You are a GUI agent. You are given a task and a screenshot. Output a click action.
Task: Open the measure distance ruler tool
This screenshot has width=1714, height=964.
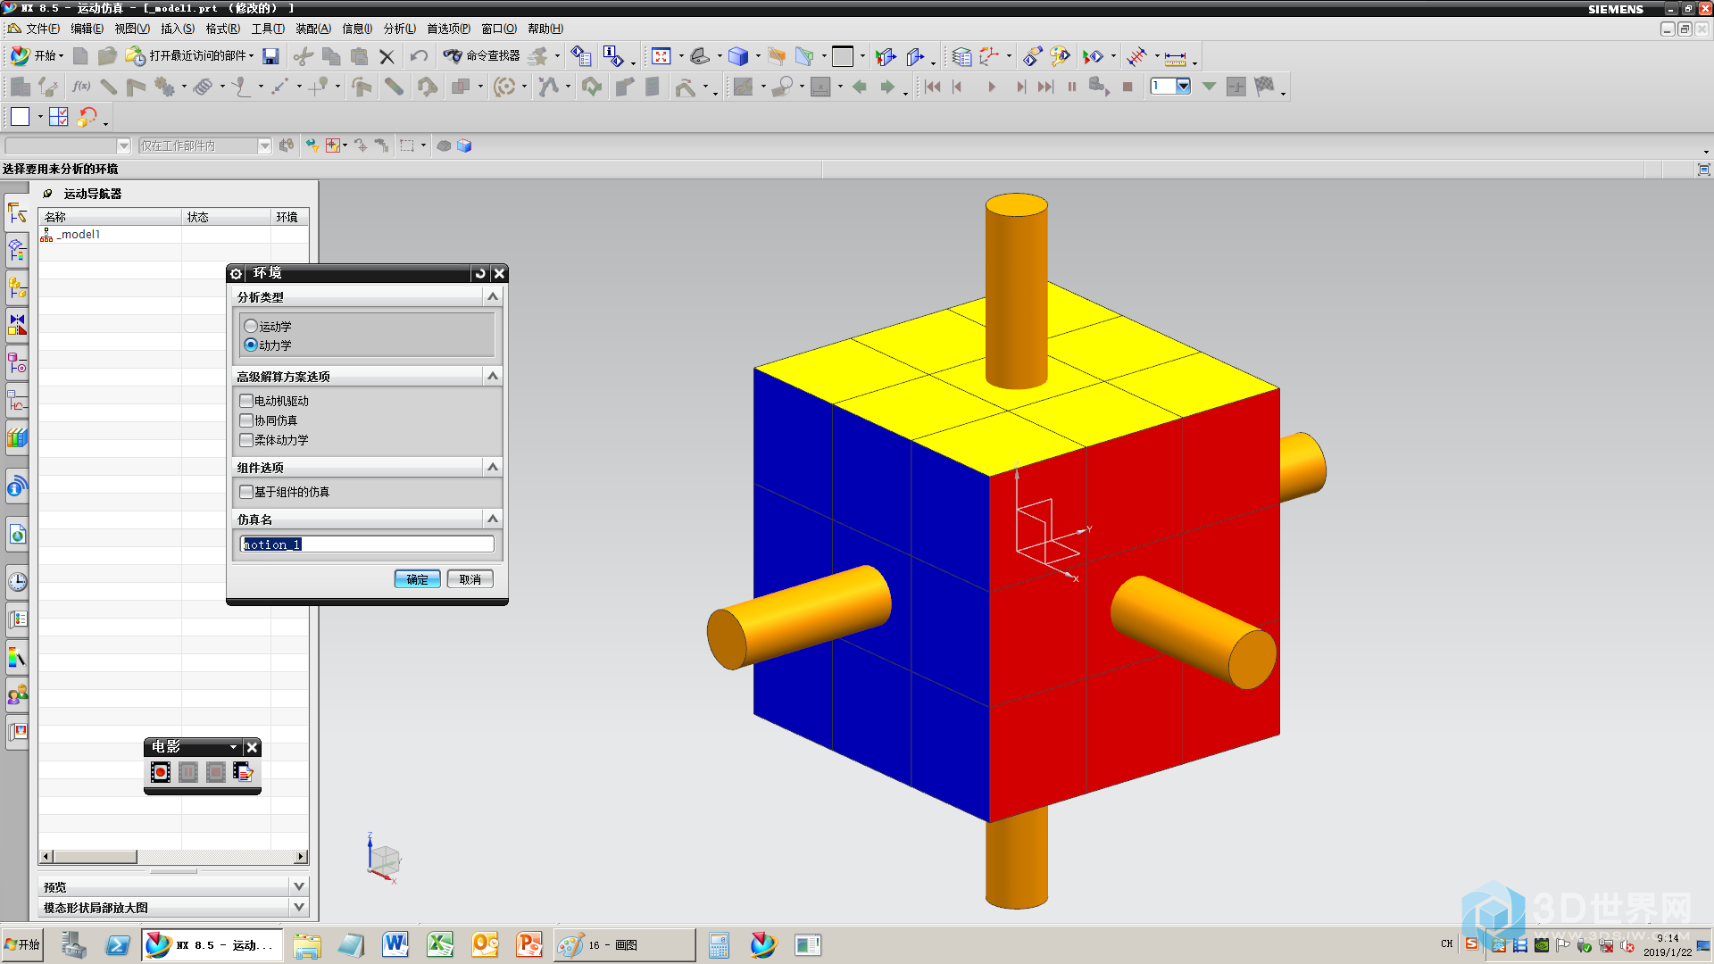coord(1176,57)
